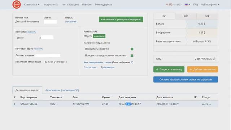
Task: Open the Транзакции link
Action: tap(108, 67)
